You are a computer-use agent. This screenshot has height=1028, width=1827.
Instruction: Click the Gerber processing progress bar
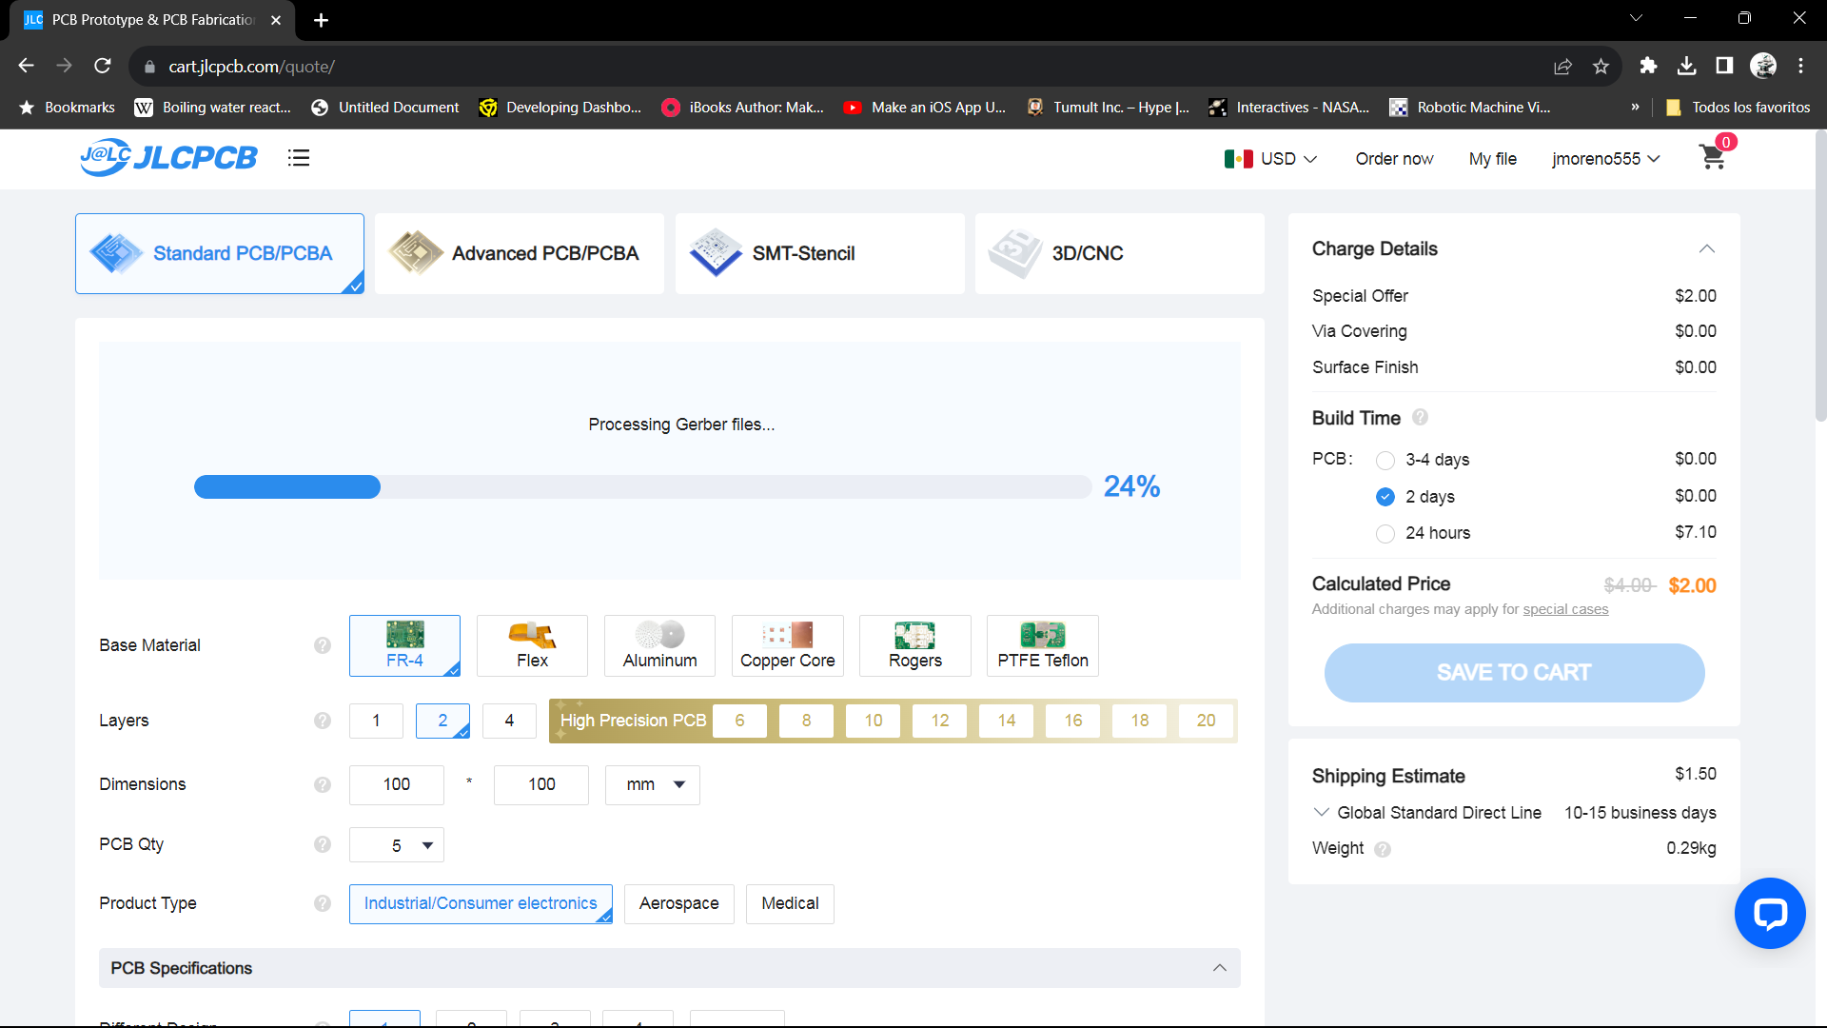642,487
